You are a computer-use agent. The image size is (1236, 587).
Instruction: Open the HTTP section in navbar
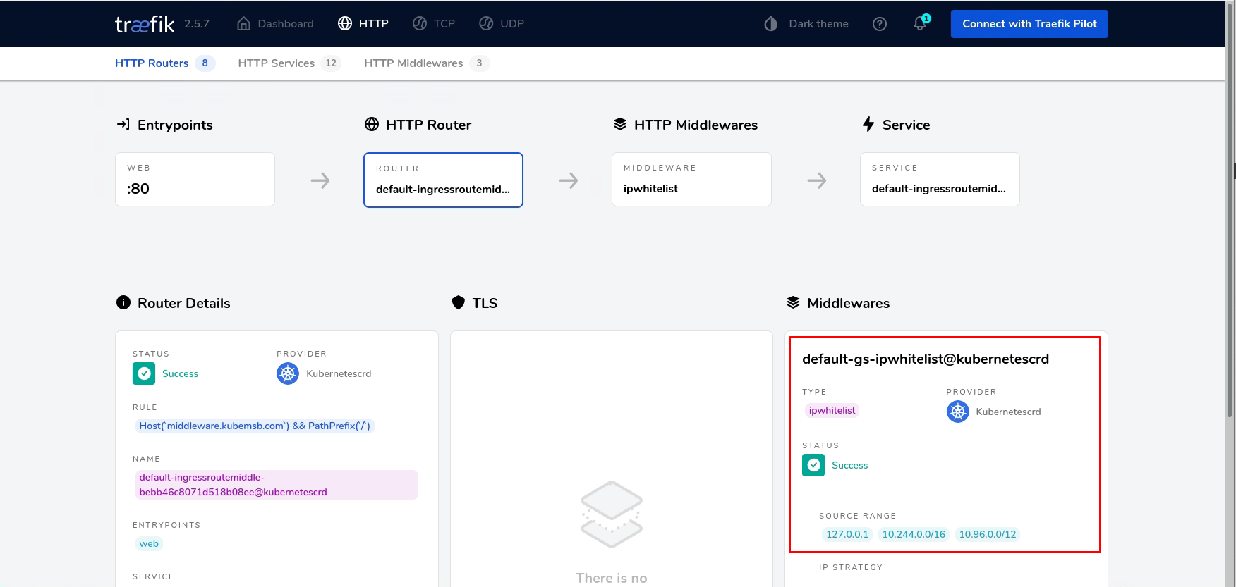[363, 24]
